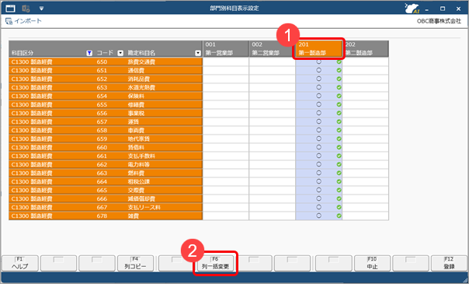Click the OBC商事株式会社 company name
This screenshot has height=284, width=469.
[439, 21]
